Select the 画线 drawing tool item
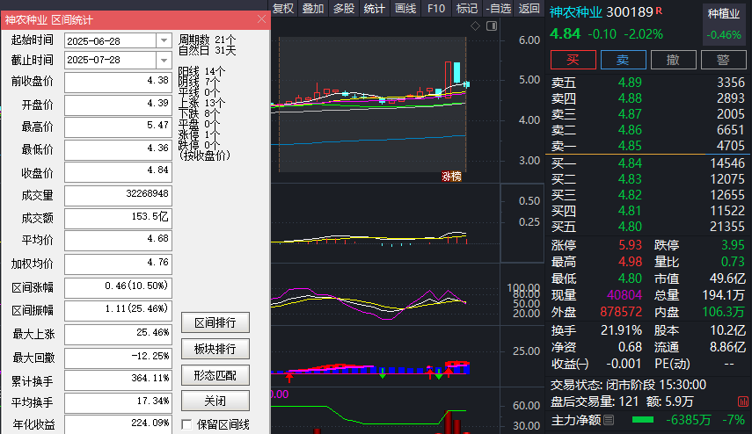The width and height of the screenshot is (752, 434). (405, 9)
